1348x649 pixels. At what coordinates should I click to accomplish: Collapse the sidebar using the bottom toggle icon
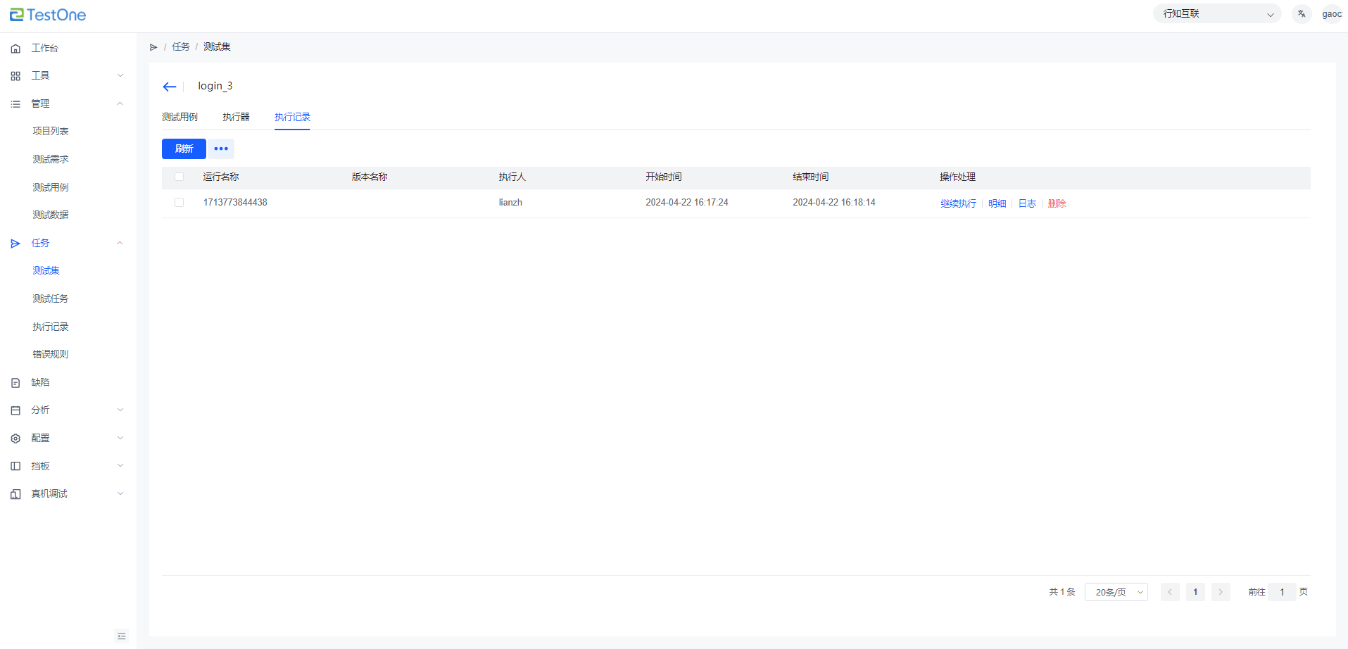pos(122,636)
